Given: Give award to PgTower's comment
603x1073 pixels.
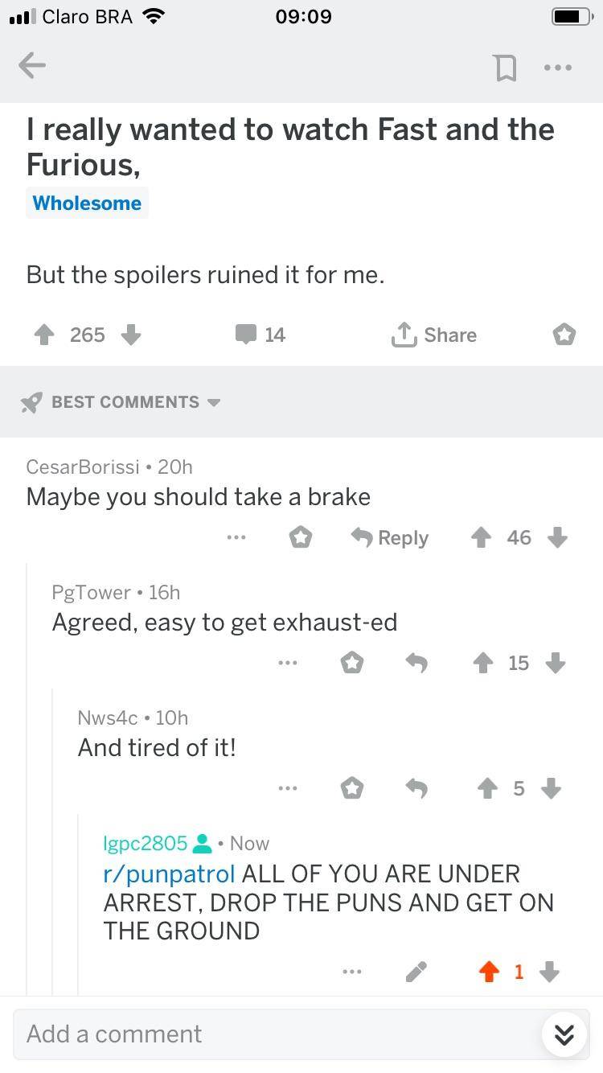Looking at the screenshot, I should click(352, 664).
